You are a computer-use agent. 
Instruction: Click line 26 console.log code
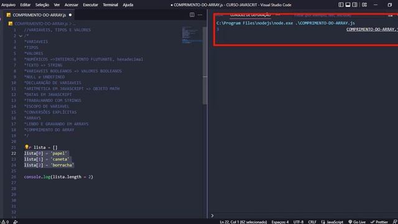(58, 177)
